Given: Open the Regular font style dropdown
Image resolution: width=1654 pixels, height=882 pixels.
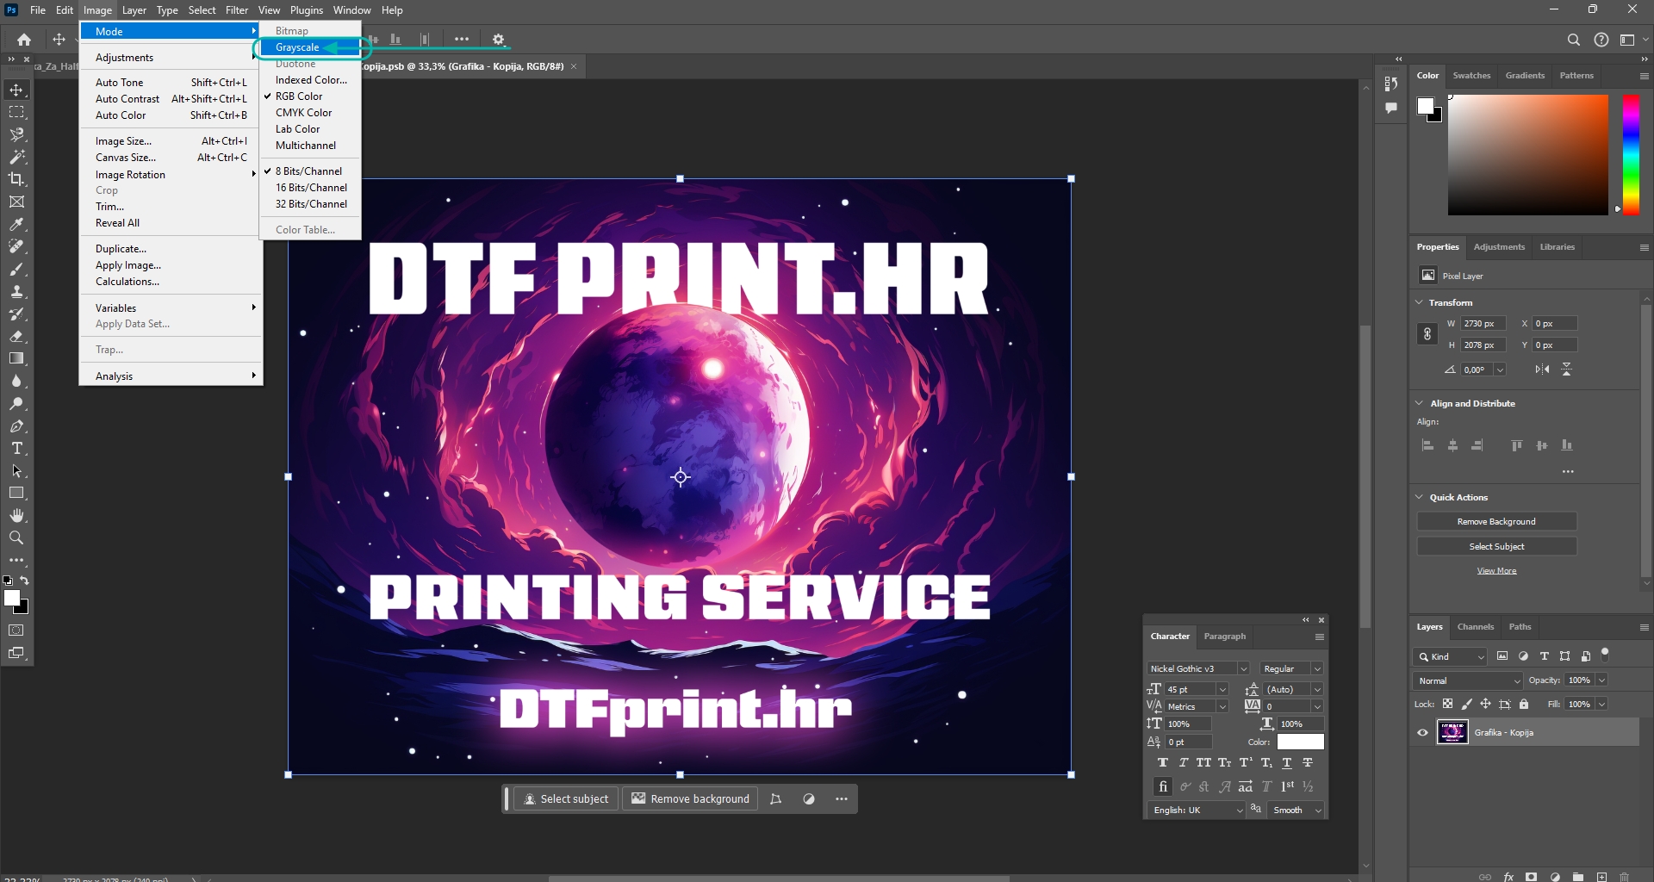Looking at the screenshot, I should [1317, 669].
